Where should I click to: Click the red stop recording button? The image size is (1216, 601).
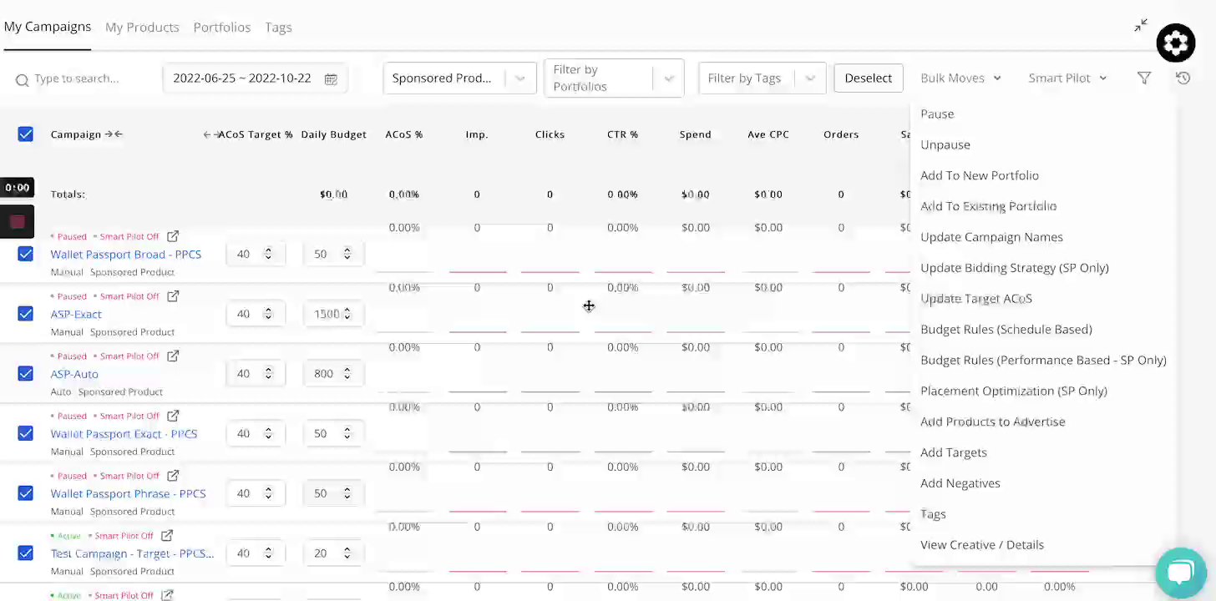(18, 221)
